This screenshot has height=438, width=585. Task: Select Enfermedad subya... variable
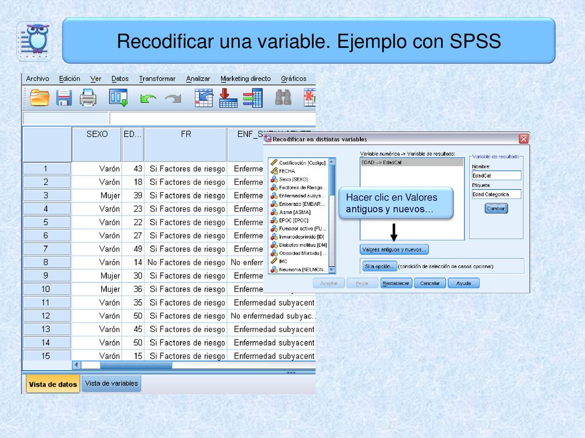tap(298, 196)
